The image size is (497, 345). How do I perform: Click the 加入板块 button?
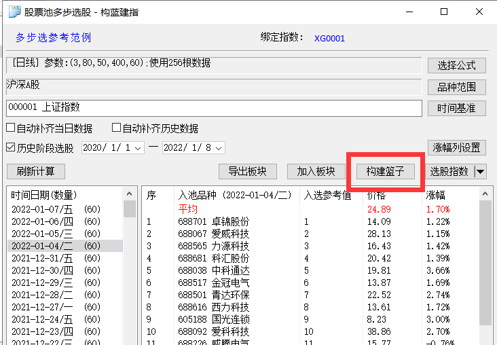point(316,172)
